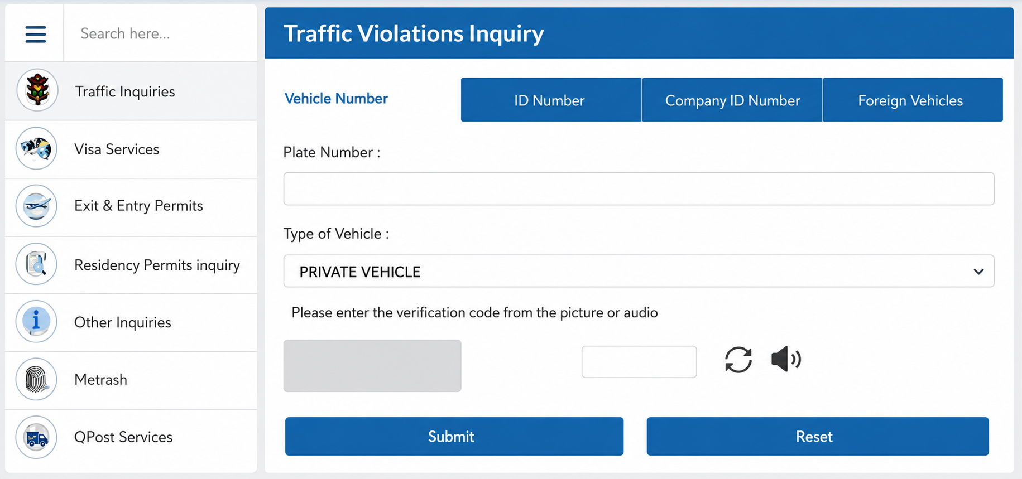Click the verification code text box
The height and width of the screenshot is (479, 1022).
pos(639,362)
